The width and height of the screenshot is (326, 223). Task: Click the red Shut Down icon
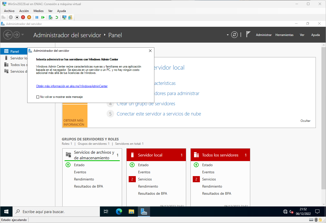23,17
